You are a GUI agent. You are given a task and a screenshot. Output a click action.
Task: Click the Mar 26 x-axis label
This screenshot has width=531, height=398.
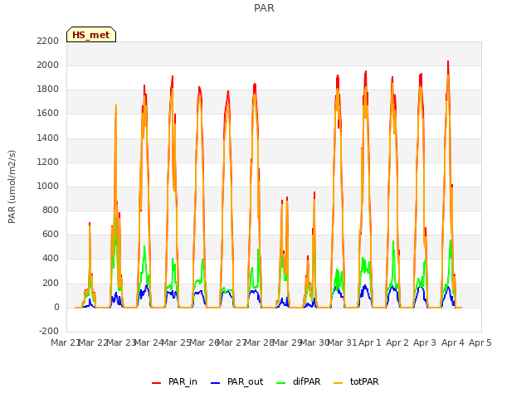[204, 342]
